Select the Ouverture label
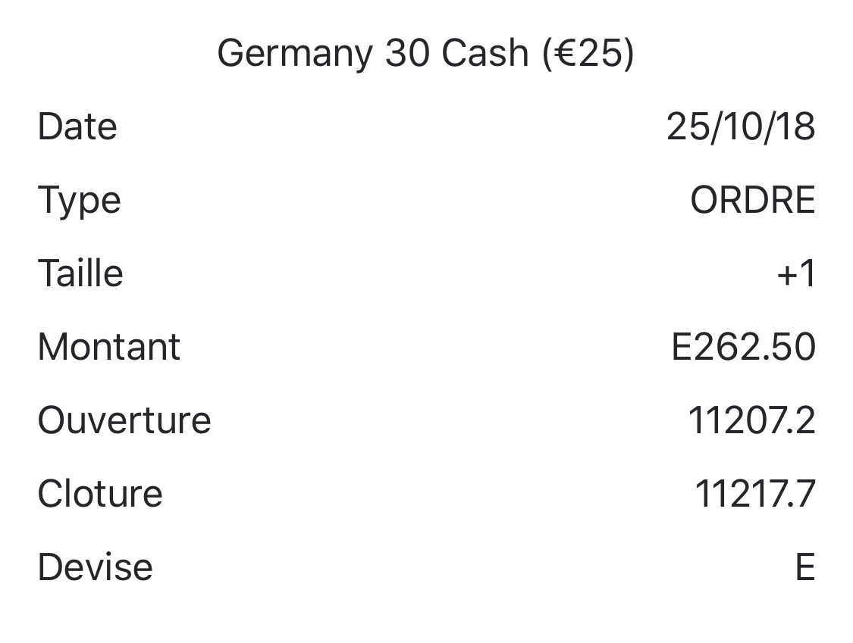This screenshot has width=853, height=643. 124,420
